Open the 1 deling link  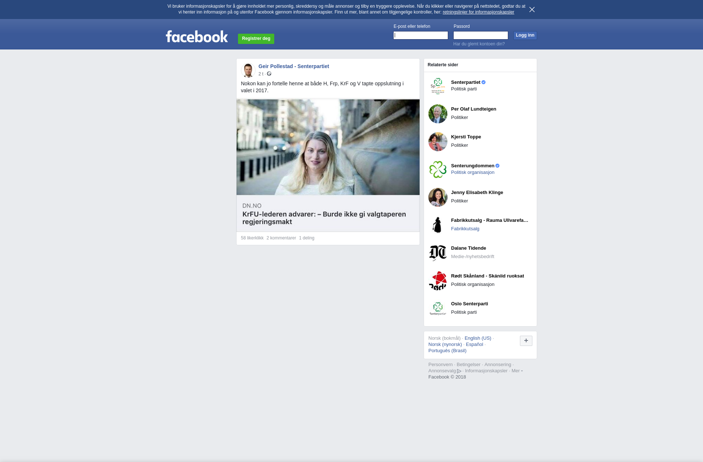[307, 238]
